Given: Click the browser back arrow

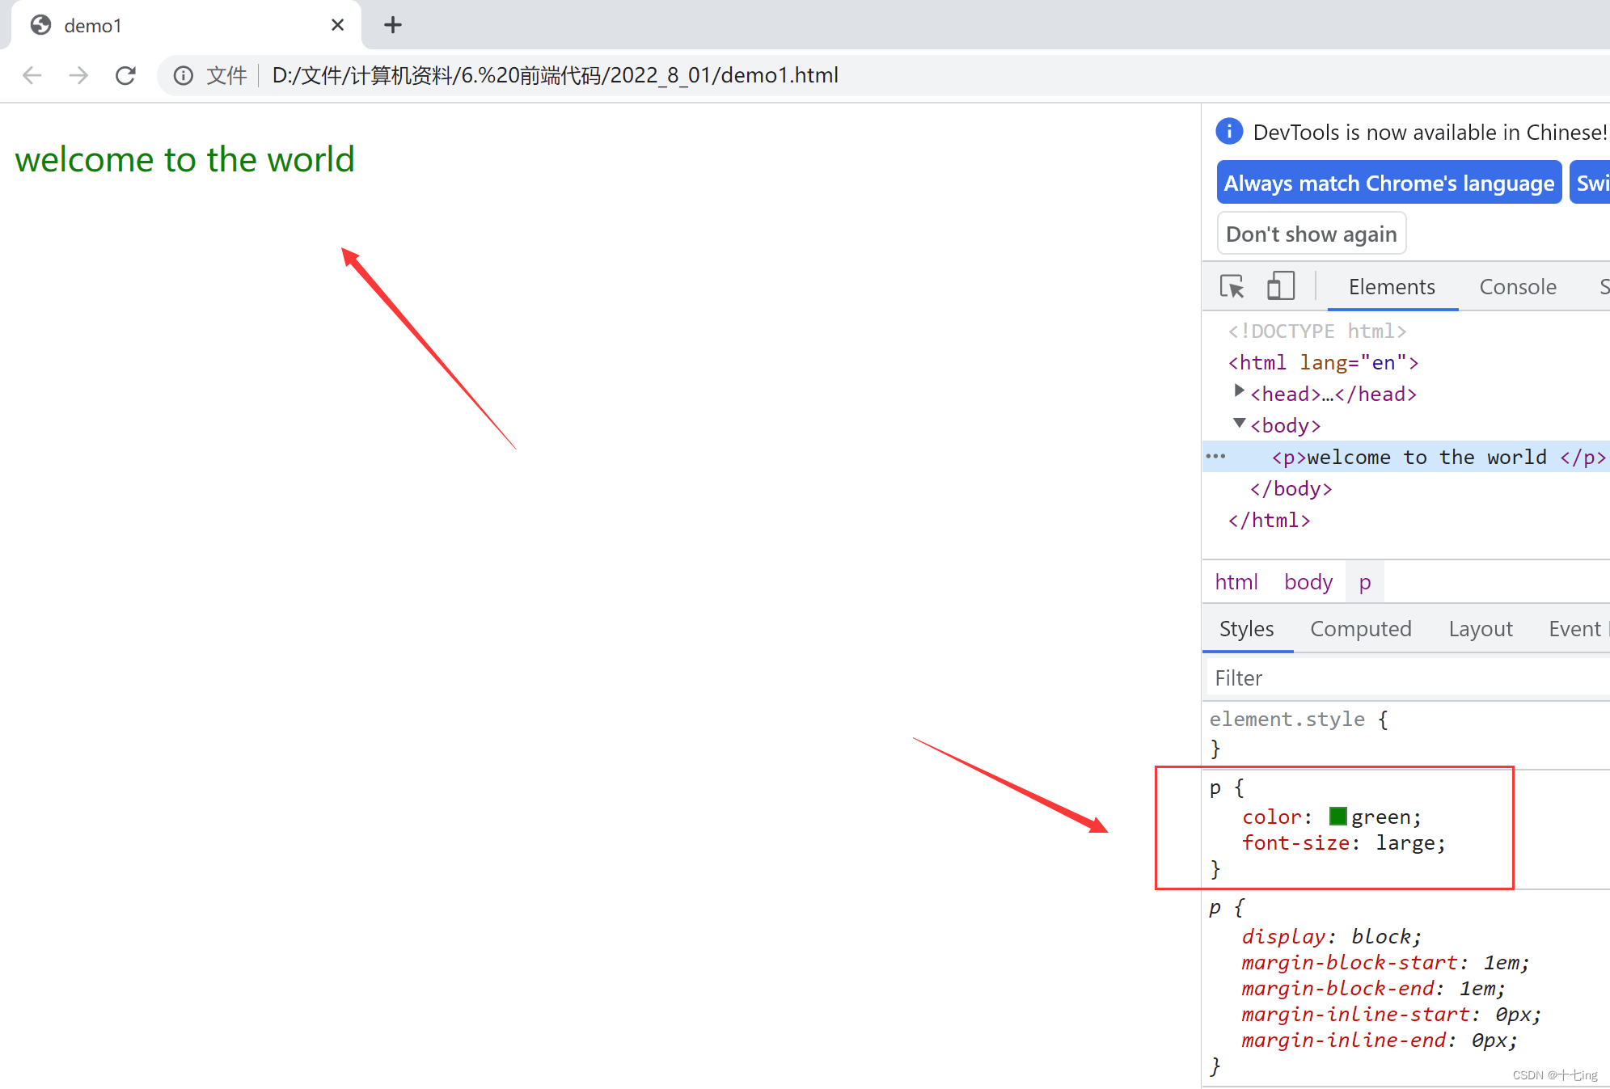Looking at the screenshot, I should coord(32,75).
